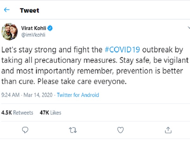Click the blue verified badge
190x142 pixels.
[x=50, y=28]
